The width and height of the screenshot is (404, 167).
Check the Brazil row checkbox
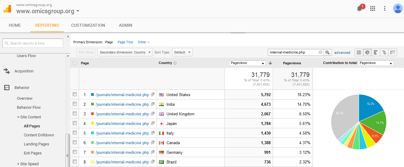click(75, 162)
